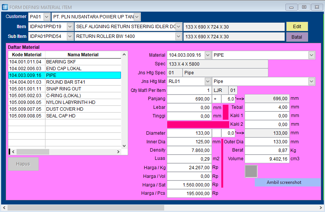Click the Nama Material column header

[83, 55]
